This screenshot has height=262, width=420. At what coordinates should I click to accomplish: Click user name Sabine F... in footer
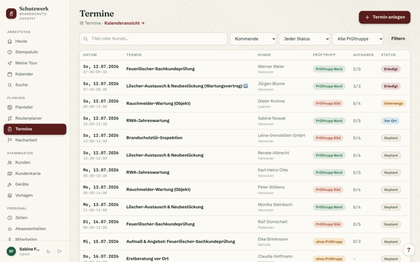pos(29,249)
